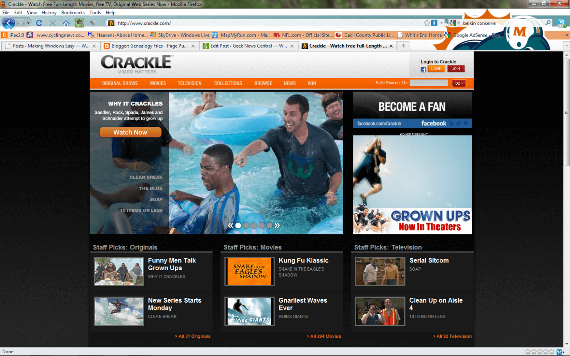Viewport: 570px width, 356px height.
Task: Open the Riding Giants thumbnail
Action: coord(250,311)
